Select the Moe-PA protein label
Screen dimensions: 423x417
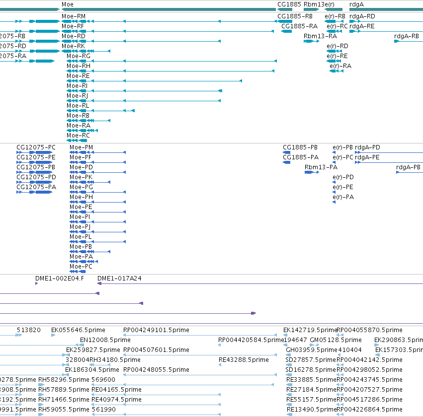[x=81, y=257]
